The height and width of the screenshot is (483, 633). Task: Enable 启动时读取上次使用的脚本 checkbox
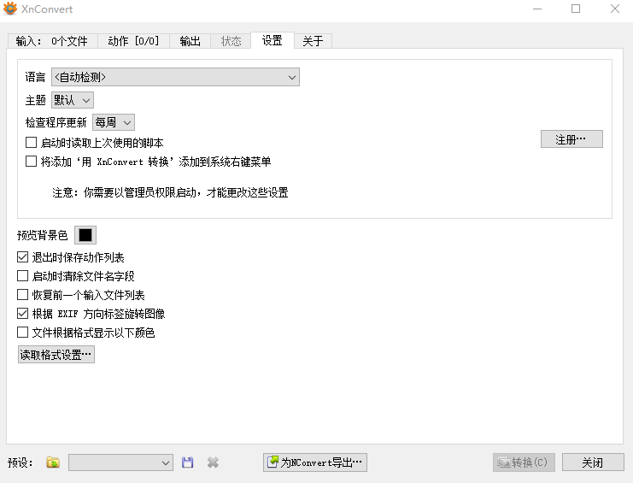(31, 143)
